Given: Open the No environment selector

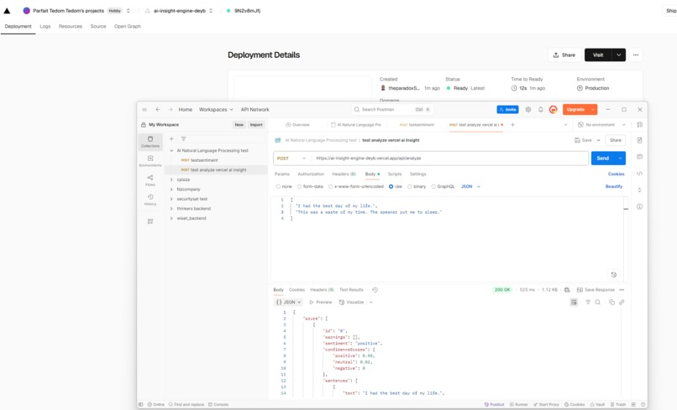Looking at the screenshot, I should (x=601, y=125).
